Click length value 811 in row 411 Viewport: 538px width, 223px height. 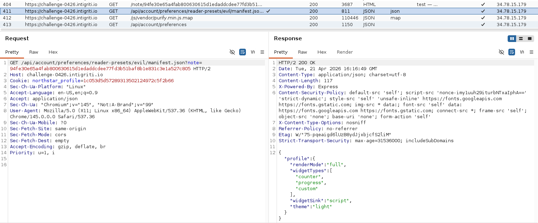345,11
